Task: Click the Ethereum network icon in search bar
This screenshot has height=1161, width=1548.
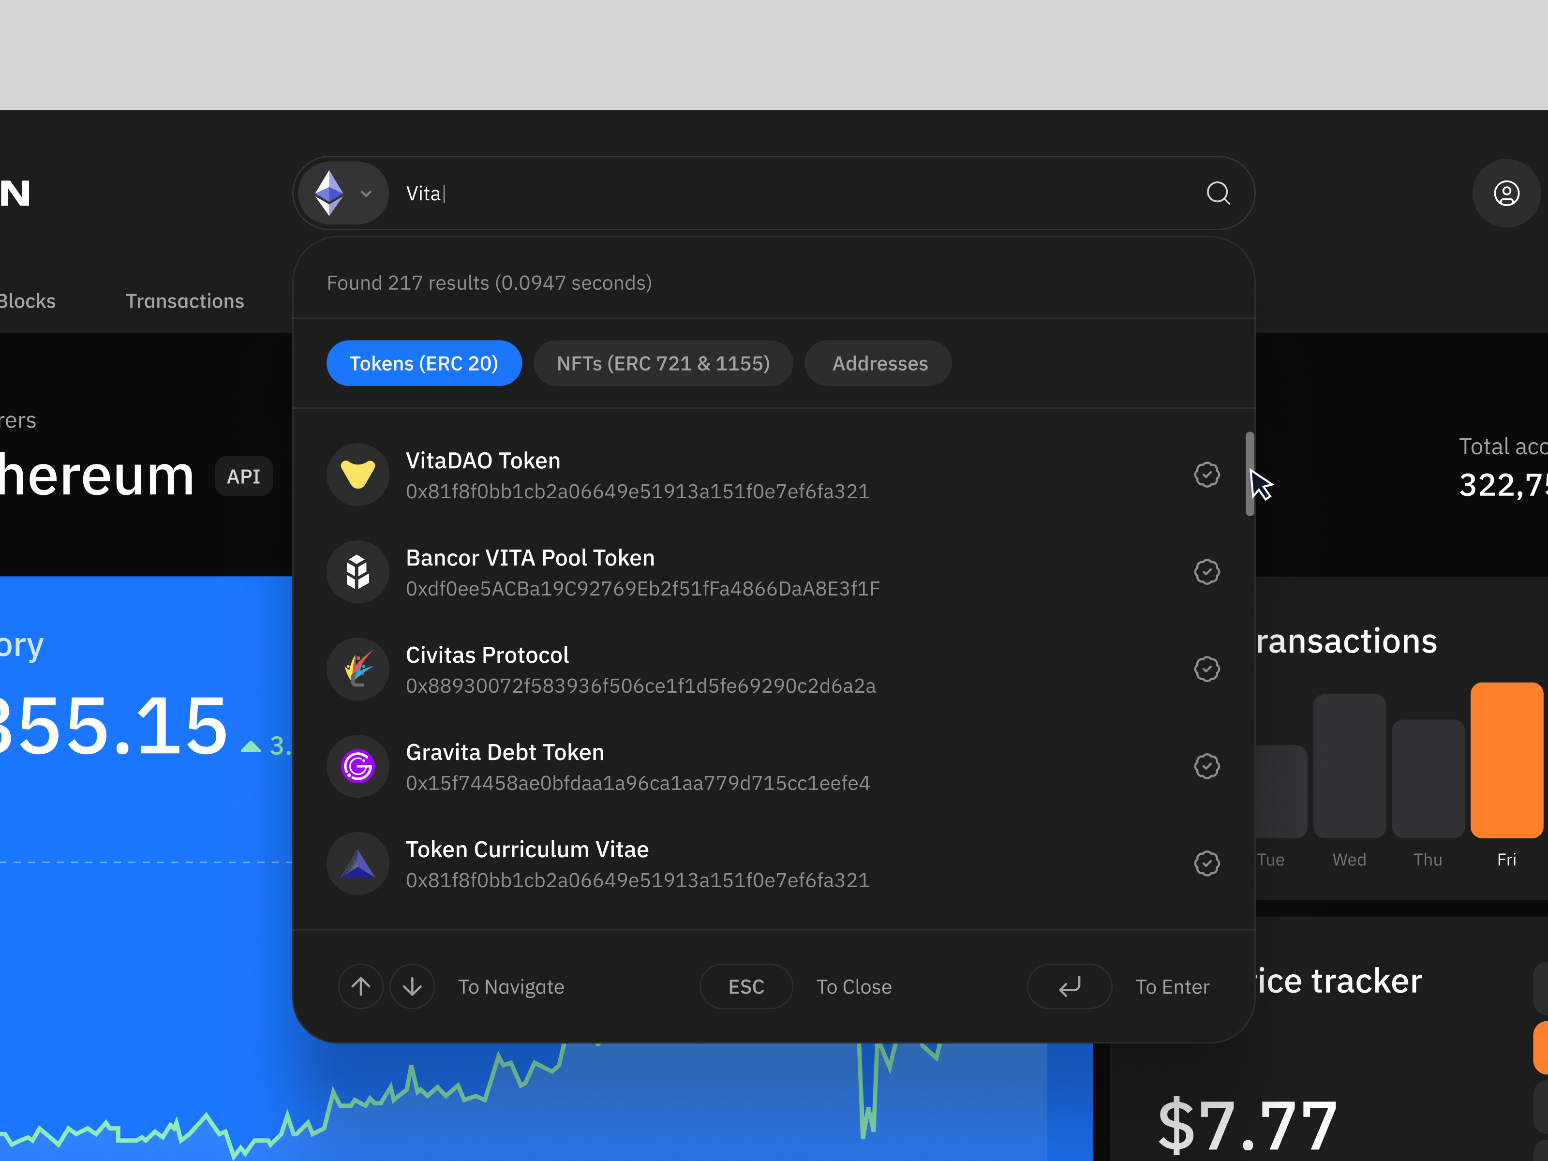Action: (x=332, y=193)
